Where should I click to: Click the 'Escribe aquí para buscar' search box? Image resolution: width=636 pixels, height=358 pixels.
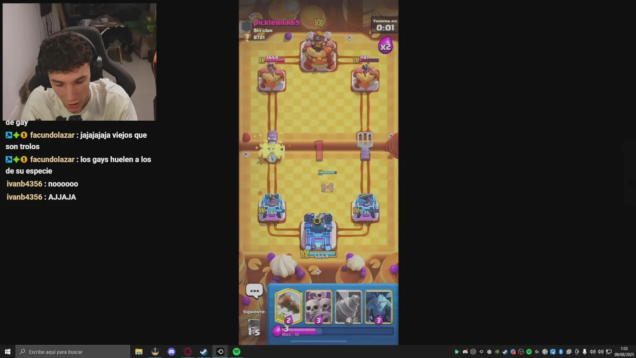click(73, 352)
